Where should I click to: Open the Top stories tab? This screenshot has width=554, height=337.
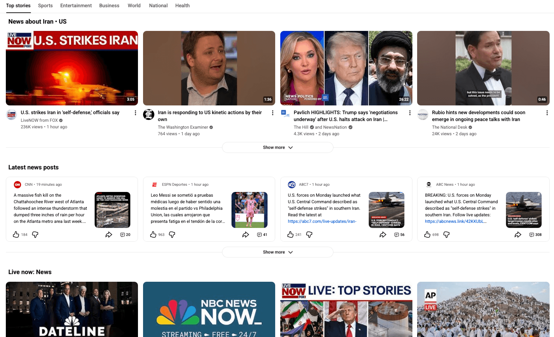click(x=18, y=5)
